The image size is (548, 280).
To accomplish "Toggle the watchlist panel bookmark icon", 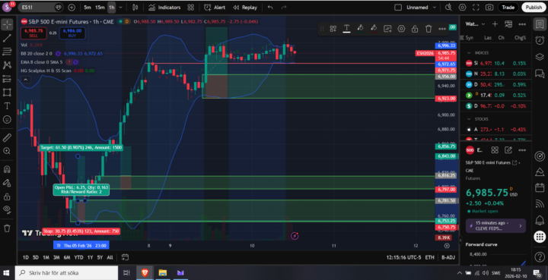I will (x=540, y=24).
